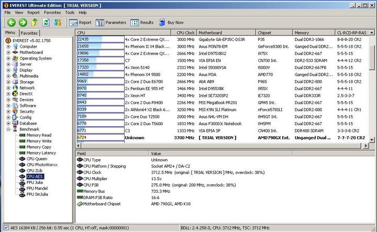Screen dimensions: 377x232
Task: Sort by Chipset column header
Action: coord(274,32)
